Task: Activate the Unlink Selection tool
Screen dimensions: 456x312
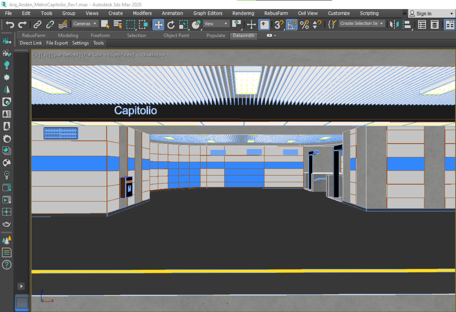Action: (x=50, y=25)
